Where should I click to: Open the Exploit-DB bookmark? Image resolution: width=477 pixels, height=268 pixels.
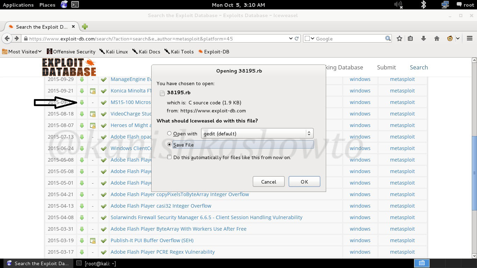(213, 52)
